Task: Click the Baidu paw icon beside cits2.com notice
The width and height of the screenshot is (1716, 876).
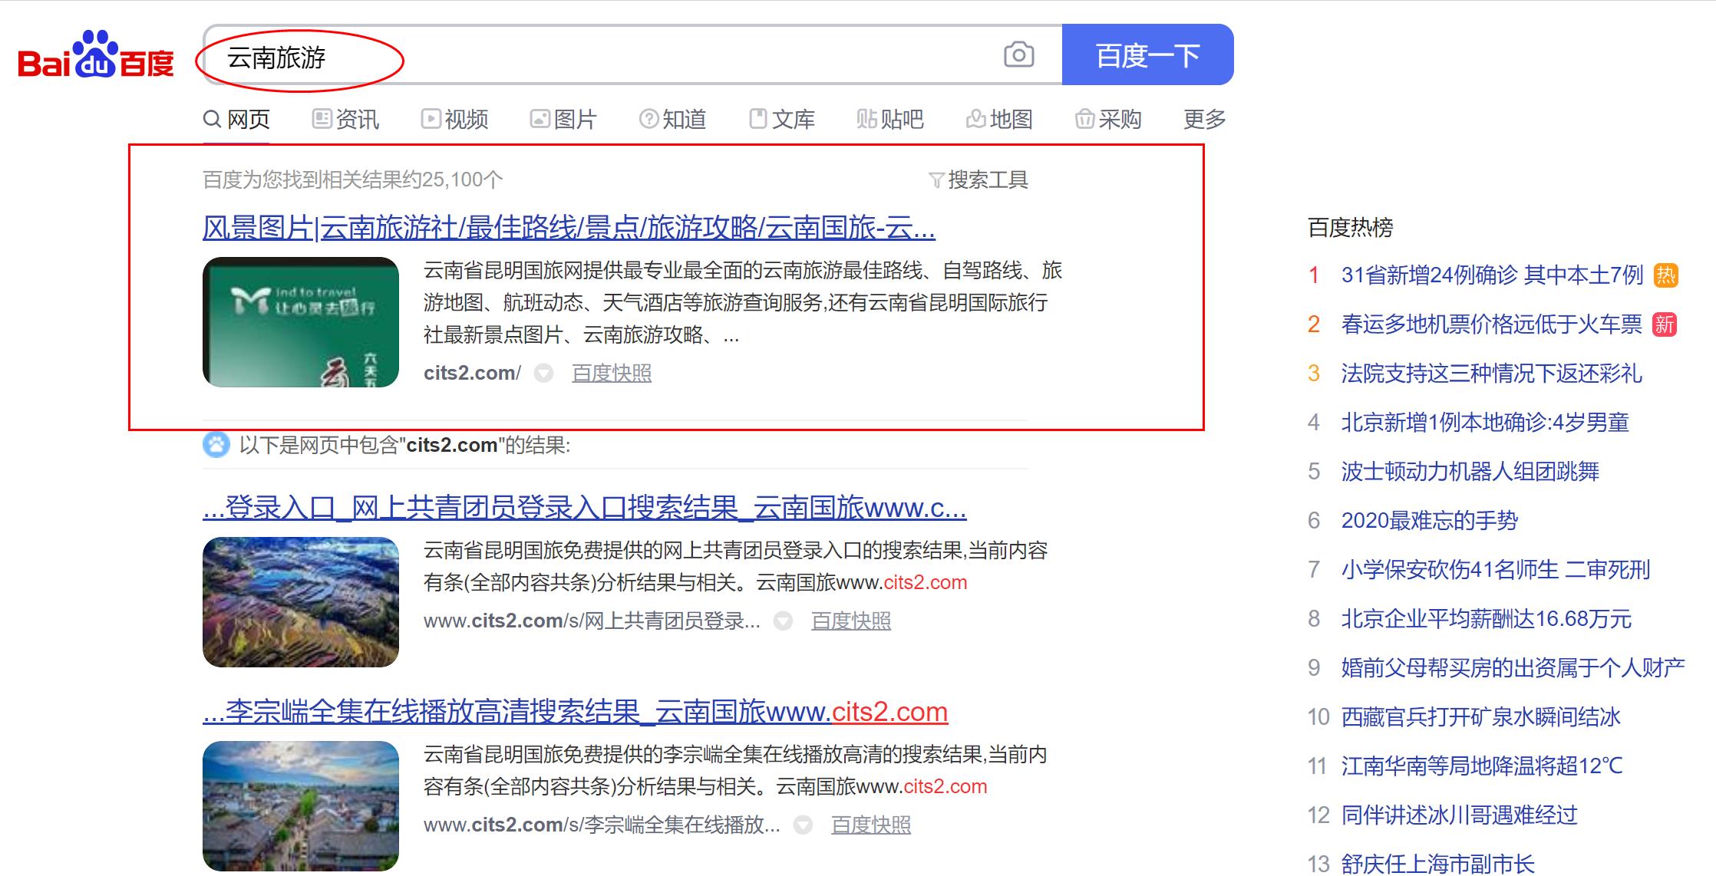Action: pos(216,445)
